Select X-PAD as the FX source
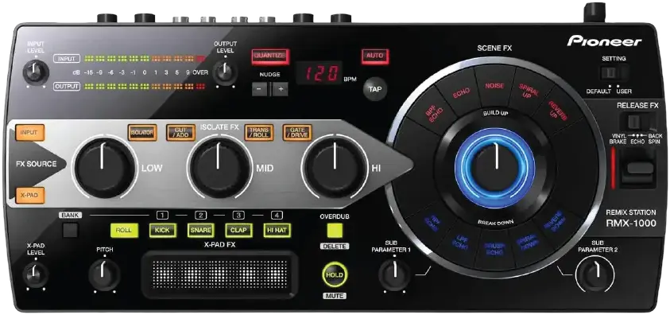670x315 pixels. tap(29, 195)
